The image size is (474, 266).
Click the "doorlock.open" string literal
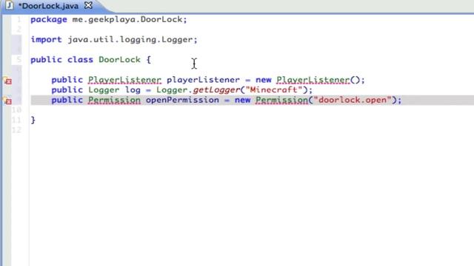coord(353,100)
